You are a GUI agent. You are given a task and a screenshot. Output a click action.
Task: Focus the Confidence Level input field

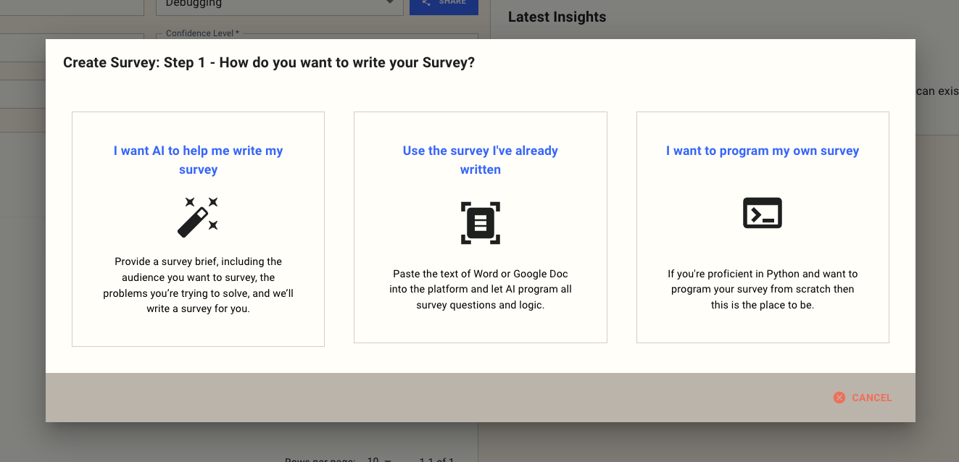click(317, 36)
